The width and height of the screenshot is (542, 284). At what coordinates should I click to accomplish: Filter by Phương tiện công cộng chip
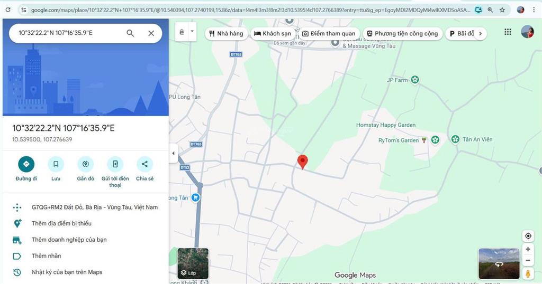click(402, 33)
